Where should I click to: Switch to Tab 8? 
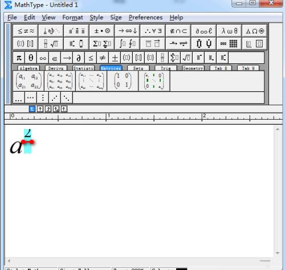coord(221,68)
